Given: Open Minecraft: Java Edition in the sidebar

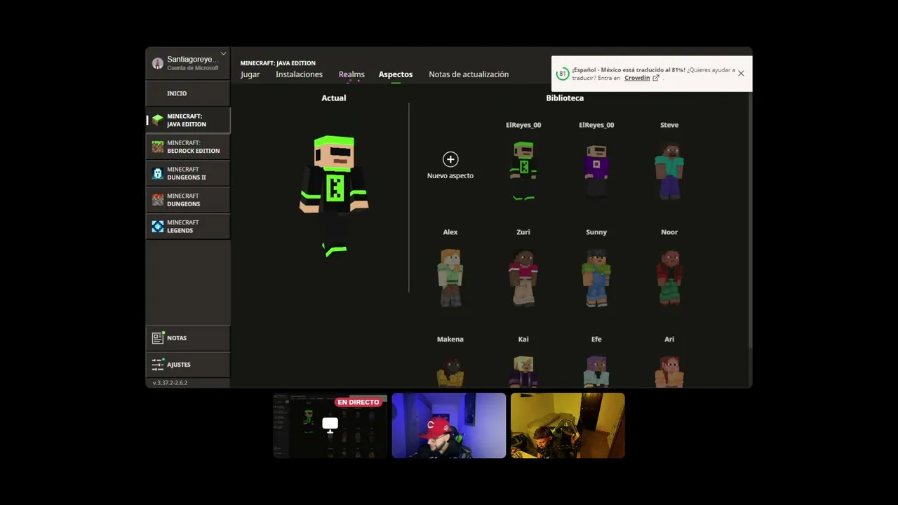Looking at the screenshot, I should click(188, 120).
